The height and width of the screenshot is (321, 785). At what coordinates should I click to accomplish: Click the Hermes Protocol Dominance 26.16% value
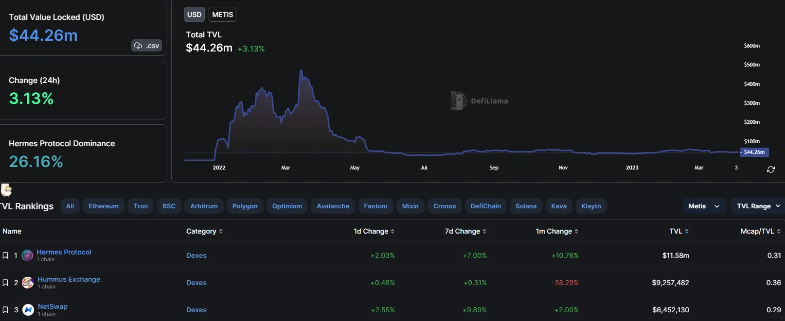coord(36,162)
